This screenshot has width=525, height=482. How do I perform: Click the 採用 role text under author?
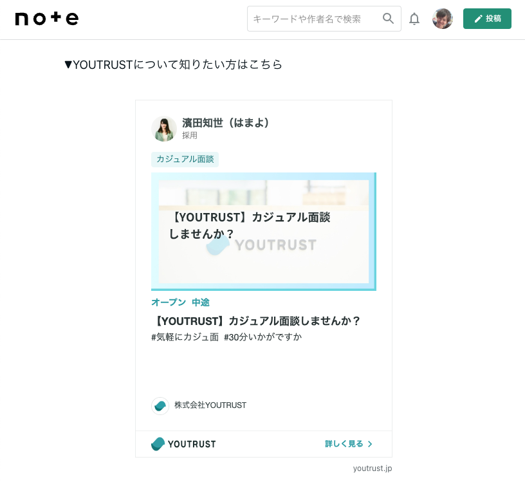pyautogui.click(x=190, y=136)
